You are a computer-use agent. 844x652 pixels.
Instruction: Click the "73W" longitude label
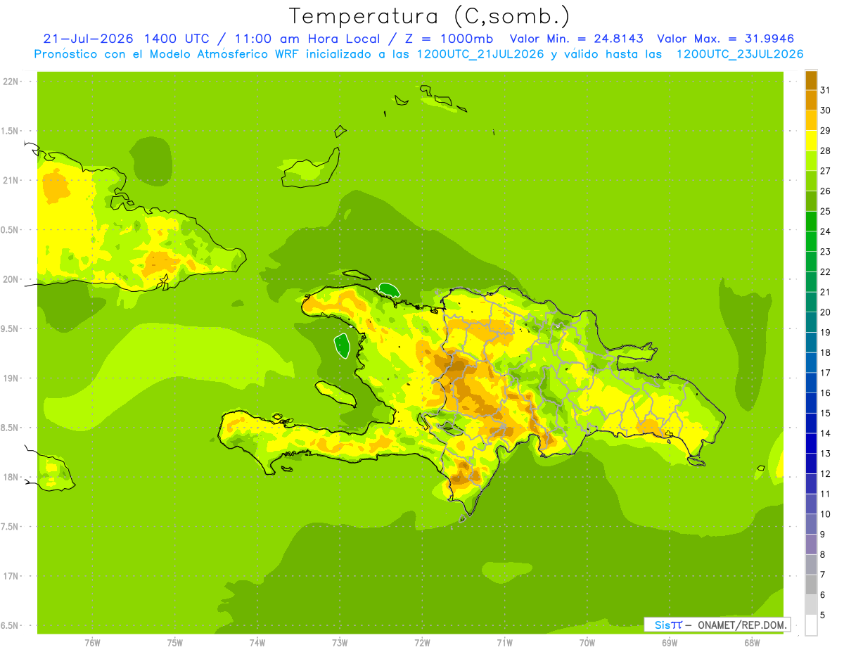pyautogui.click(x=340, y=643)
